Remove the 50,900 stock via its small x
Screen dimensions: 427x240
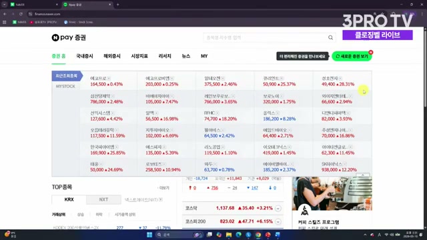[282, 79]
